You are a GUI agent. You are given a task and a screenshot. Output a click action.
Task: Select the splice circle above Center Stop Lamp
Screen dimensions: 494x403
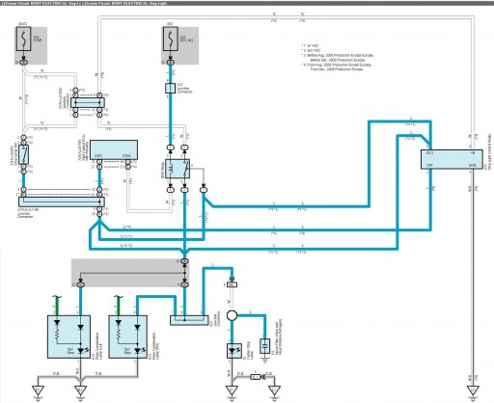tap(232, 315)
